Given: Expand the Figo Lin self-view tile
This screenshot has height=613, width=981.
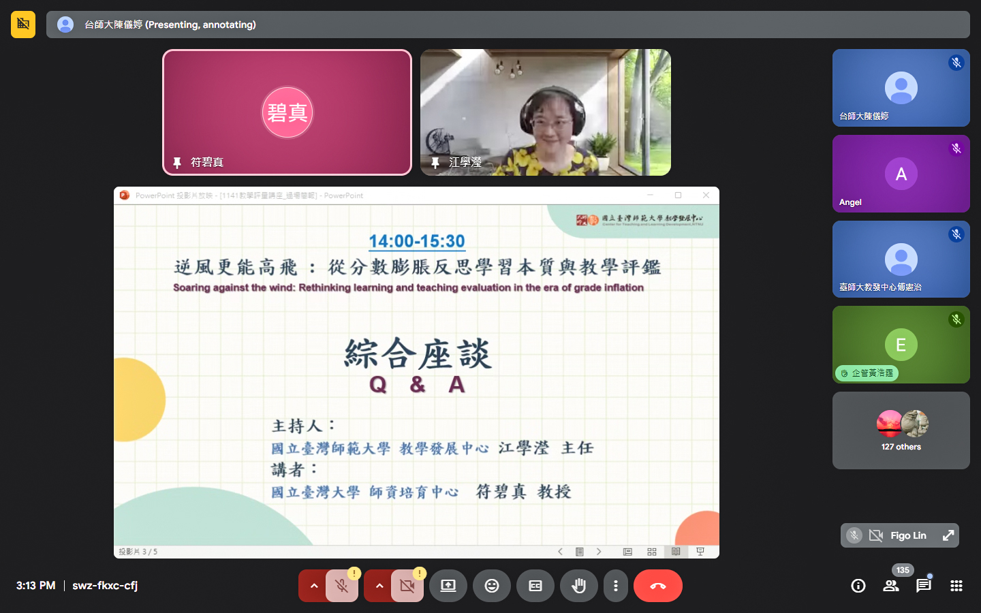Looking at the screenshot, I should (948, 535).
